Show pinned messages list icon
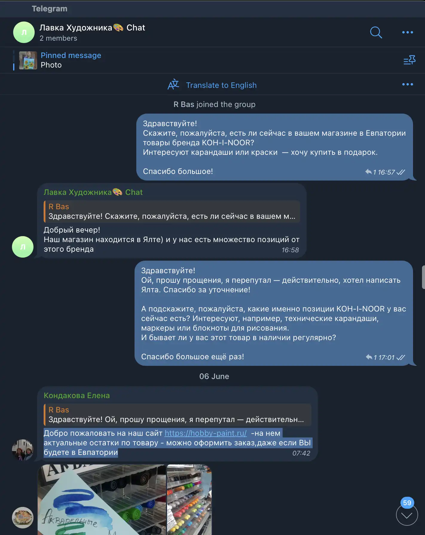The width and height of the screenshot is (425, 535). [409, 60]
